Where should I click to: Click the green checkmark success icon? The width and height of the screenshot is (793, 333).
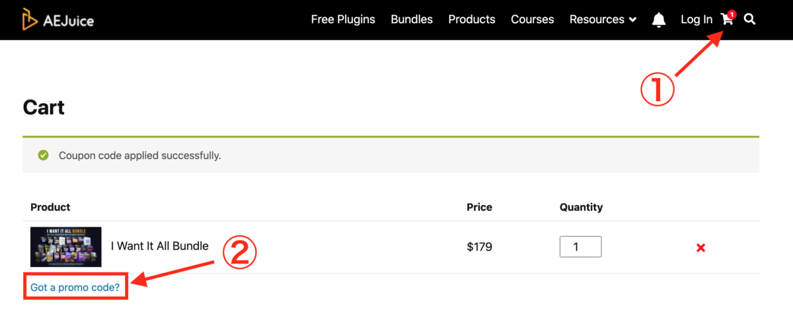[x=44, y=155]
